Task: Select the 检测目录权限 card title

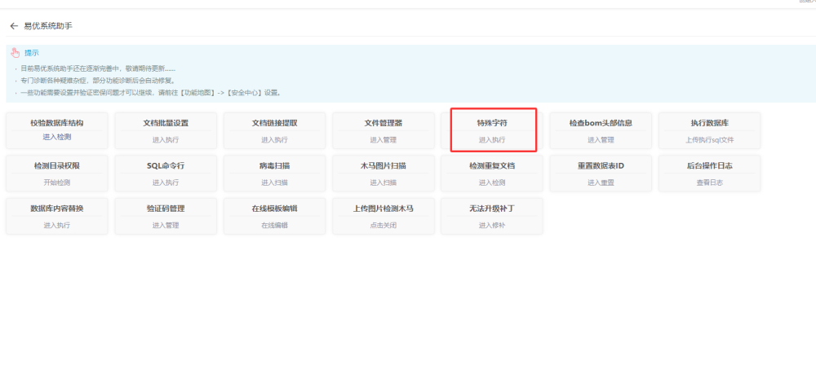Action: (x=57, y=166)
